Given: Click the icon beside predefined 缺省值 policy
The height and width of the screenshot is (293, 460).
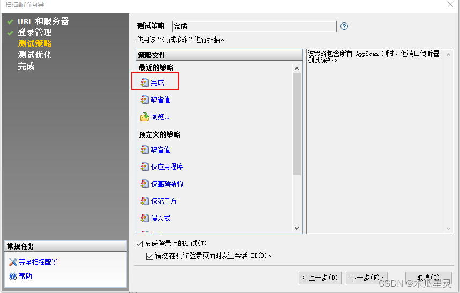Looking at the screenshot, I should [145, 150].
